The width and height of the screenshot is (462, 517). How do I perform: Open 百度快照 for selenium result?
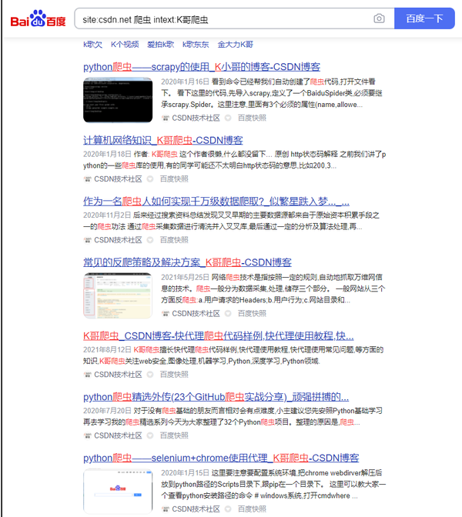pos(252,509)
